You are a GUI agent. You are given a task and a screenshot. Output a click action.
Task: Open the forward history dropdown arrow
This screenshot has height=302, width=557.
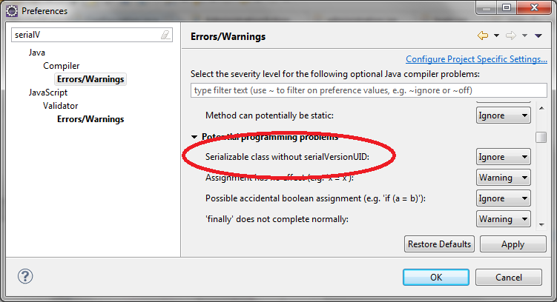[524, 36]
